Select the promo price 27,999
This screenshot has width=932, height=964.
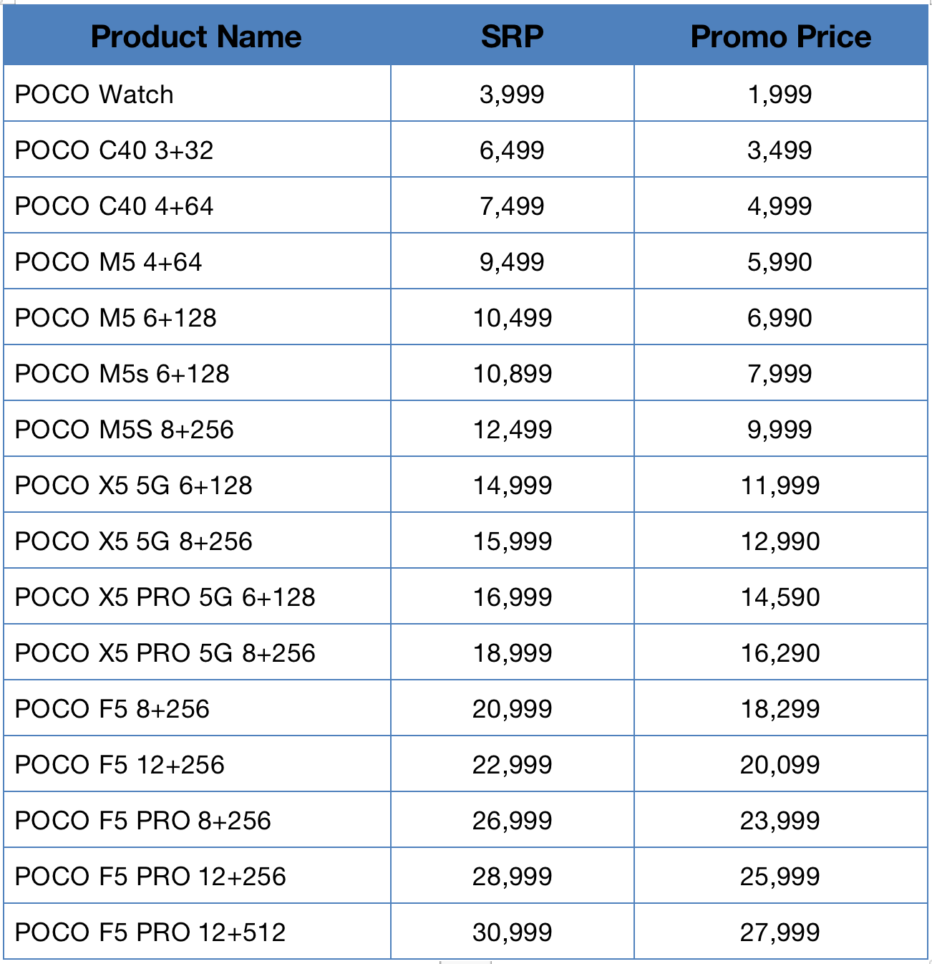781,932
